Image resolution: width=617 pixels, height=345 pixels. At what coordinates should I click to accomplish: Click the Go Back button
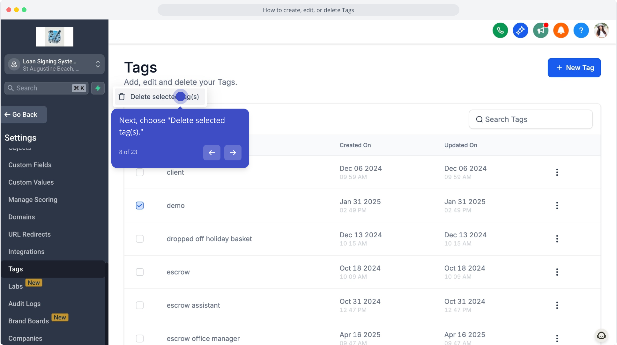click(x=24, y=115)
